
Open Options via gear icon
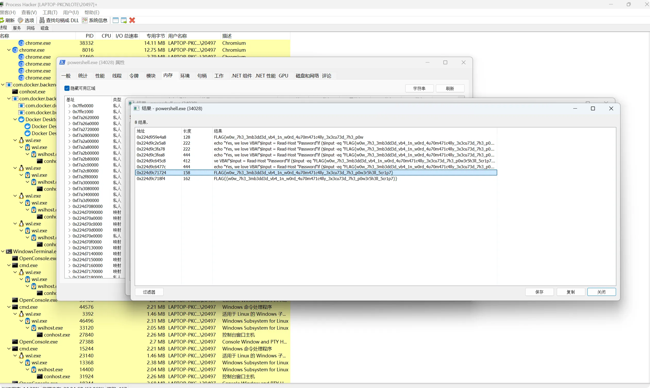pos(20,20)
